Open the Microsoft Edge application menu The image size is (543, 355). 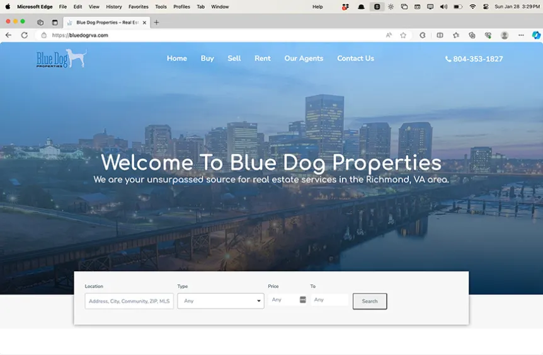pos(35,6)
